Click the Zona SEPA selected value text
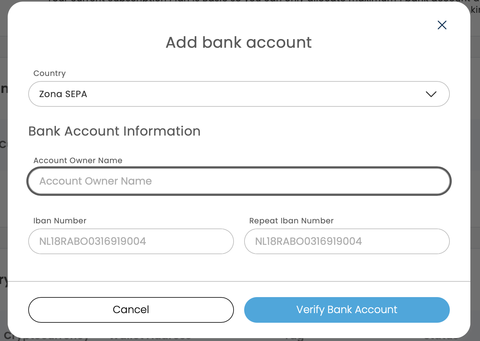The image size is (480, 341). [x=63, y=94]
